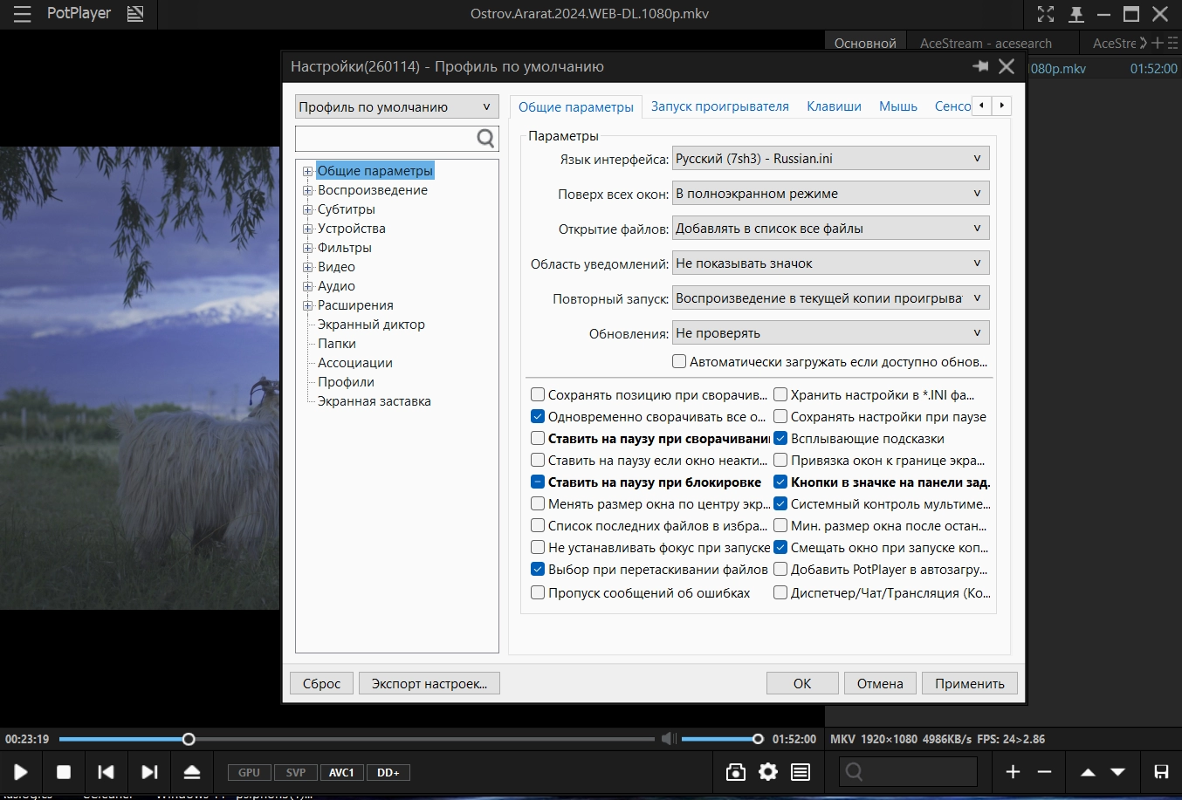
Task: Click the Play button in the player
Action: [x=21, y=772]
